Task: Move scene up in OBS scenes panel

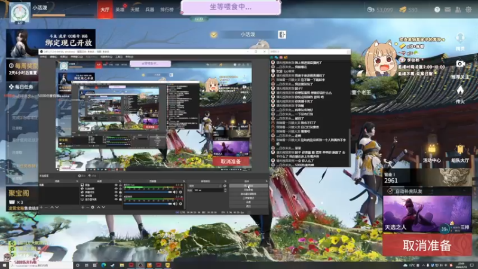Action: tap(52, 207)
